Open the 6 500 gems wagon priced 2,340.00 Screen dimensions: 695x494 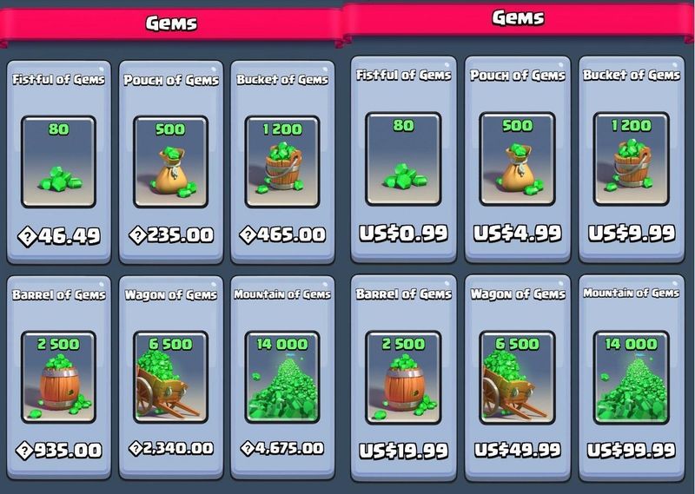170,377
